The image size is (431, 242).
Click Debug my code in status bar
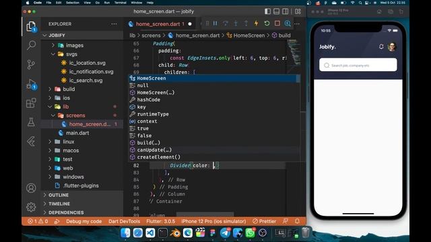click(x=84, y=221)
